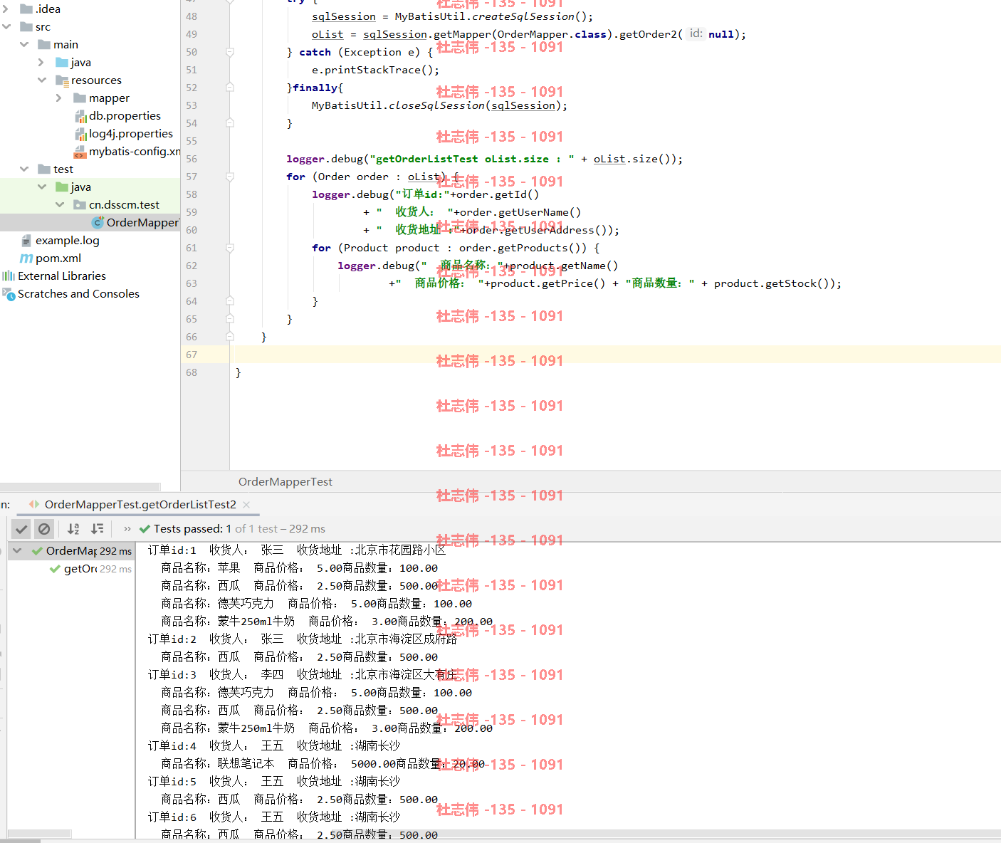This screenshot has height=843, width=1001.
Task: Click the Scratches and Consoles icon
Action: (x=9, y=294)
